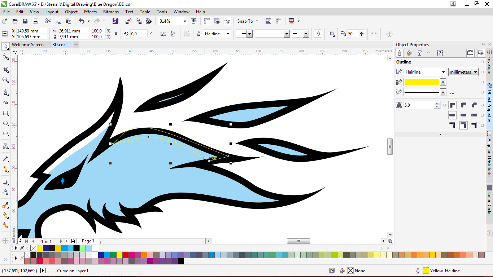The width and height of the screenshot is (493, 277).
Task: Select the round corners option
Action: (x=463, y=105)
